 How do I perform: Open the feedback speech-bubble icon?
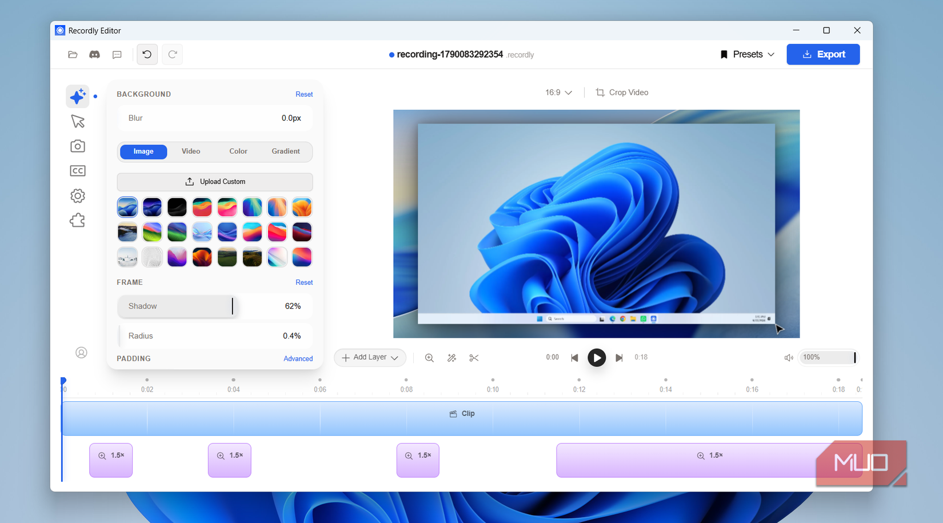(x=117, y=55)
